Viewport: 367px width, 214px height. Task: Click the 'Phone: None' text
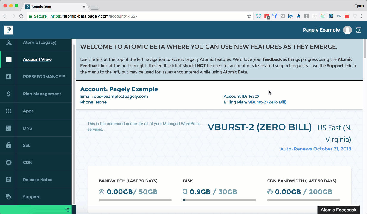click(x=94, y=102)
